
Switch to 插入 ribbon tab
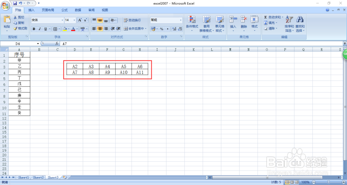point(32,10)
